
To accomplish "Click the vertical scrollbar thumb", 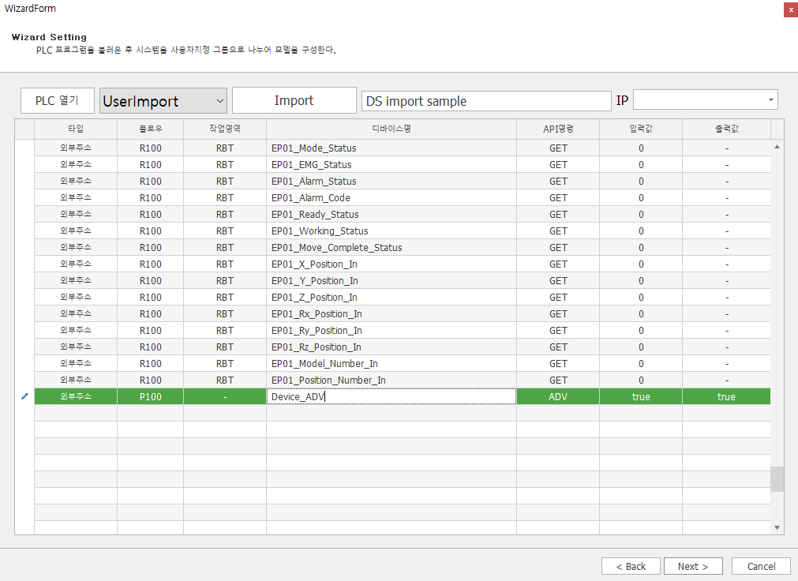I will (x=777, y=478).
